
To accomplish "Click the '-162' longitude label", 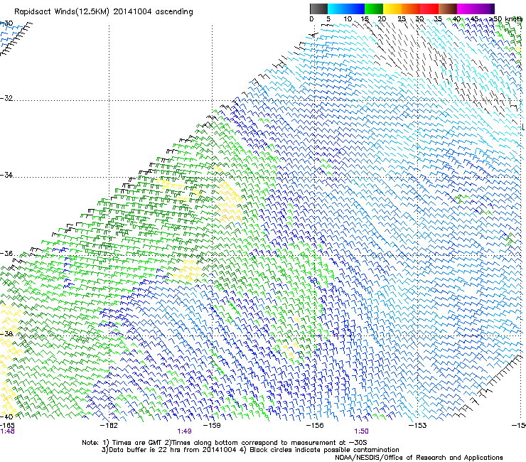I will [109, 426].
